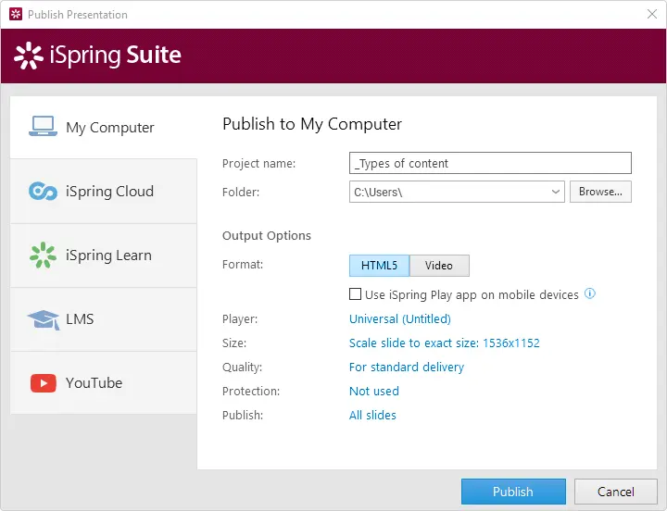Open the YouTube publishing tab

click(x=104, y=383)
